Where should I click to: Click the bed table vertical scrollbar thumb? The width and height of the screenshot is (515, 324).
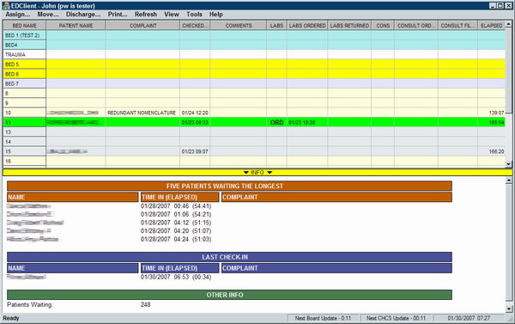pyautogui.click(x=508, y=70)
